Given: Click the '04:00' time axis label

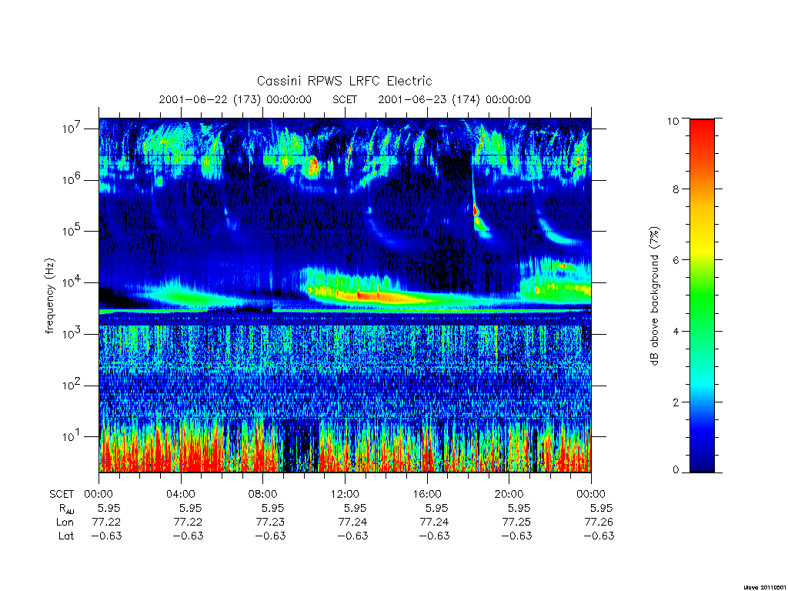Looking at the screenshot, I should point(180,494).
